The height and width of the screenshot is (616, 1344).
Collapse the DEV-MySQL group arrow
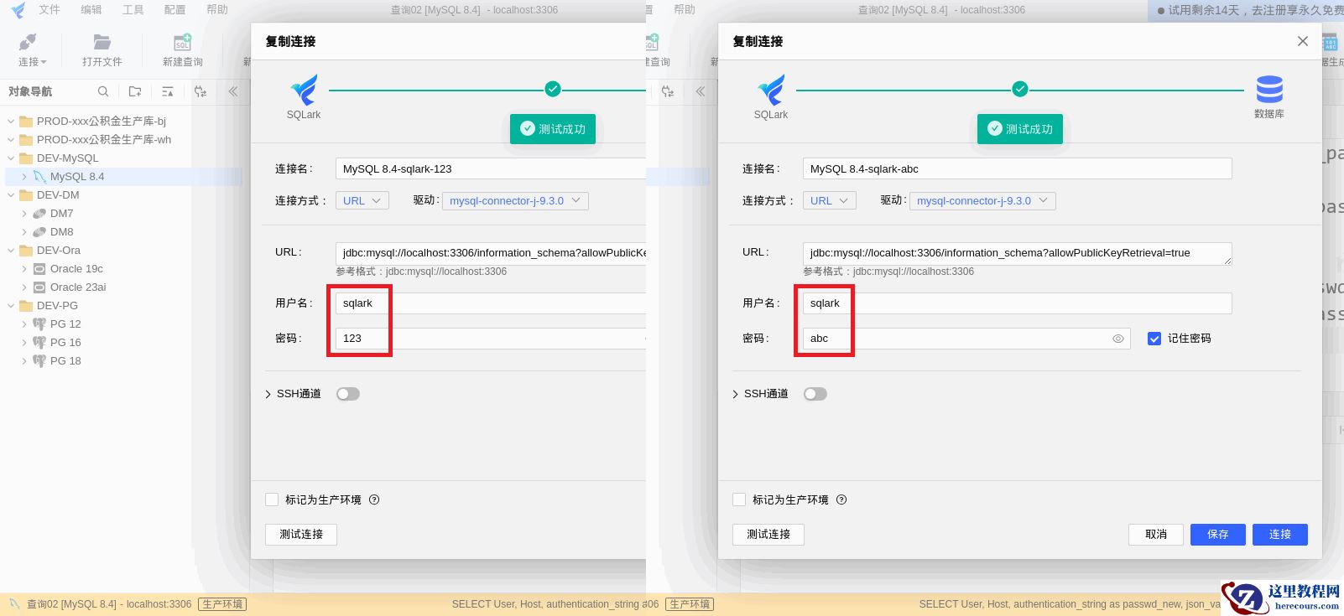(11, 158)
